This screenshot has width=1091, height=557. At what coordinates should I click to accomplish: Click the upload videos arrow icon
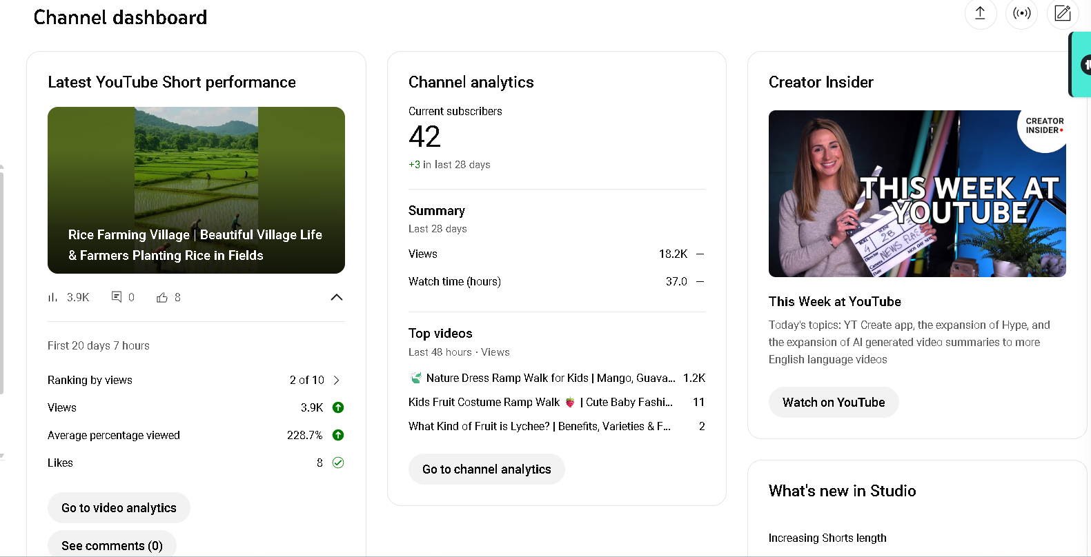coord(980,13)
